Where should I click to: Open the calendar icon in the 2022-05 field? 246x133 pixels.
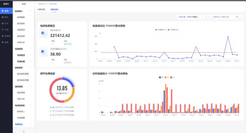[x=237, y=17]
